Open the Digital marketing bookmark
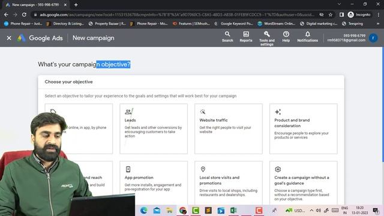 pyautogui.click(x=319, y=23)
